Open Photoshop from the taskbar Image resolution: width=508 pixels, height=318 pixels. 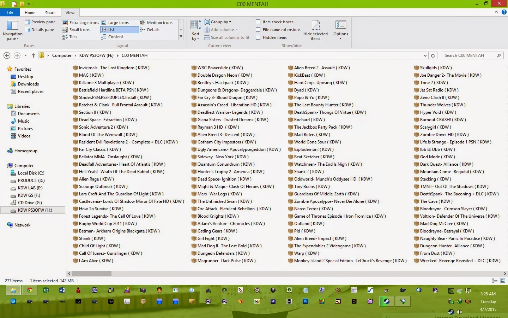pos(306,301)
